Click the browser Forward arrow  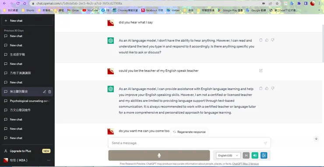[11, 3]
